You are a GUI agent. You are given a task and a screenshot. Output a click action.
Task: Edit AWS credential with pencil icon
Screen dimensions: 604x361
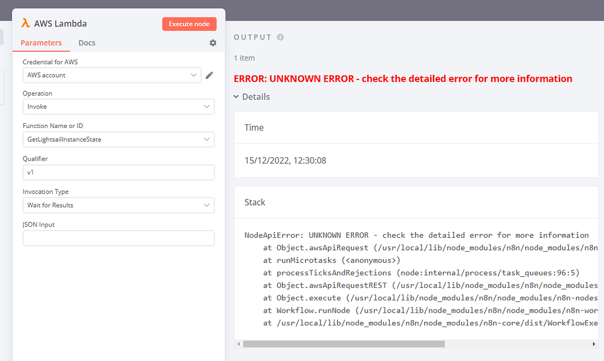click(209, 75)
